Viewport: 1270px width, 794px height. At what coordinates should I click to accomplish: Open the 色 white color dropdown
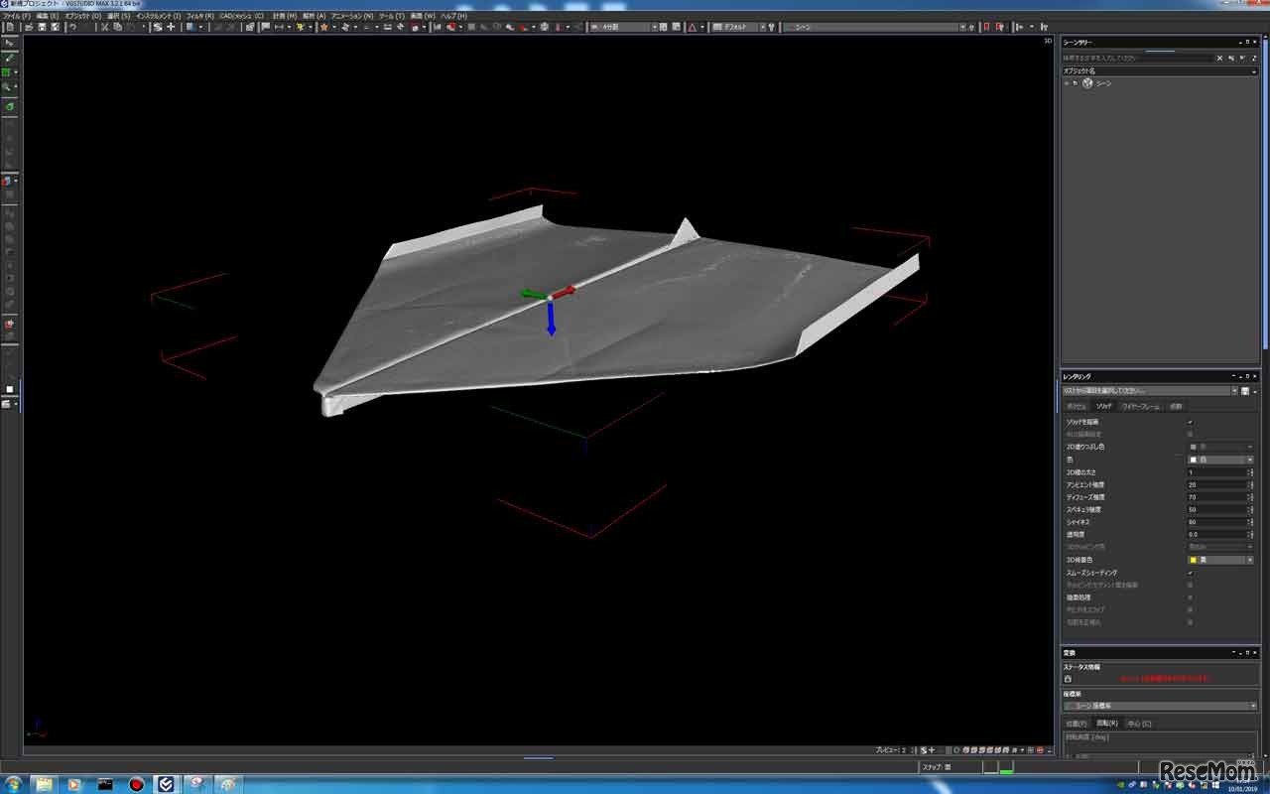[1249, 460]
